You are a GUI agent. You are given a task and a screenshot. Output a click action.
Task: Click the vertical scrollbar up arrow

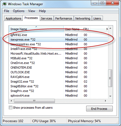pyautogui.click(x=110, y=29)
